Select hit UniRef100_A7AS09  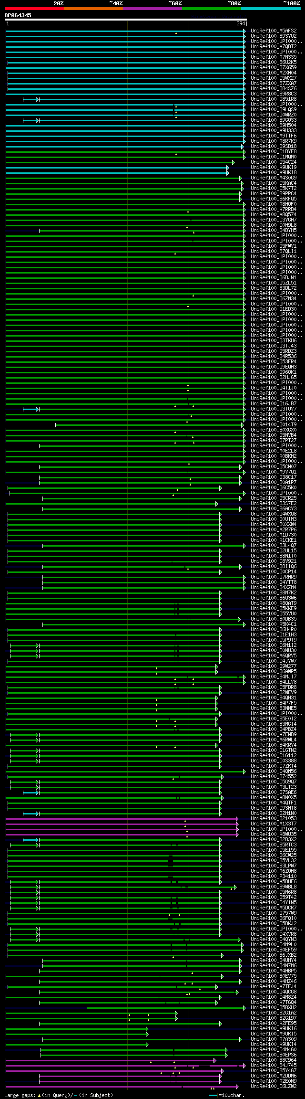click(274, 1039)
